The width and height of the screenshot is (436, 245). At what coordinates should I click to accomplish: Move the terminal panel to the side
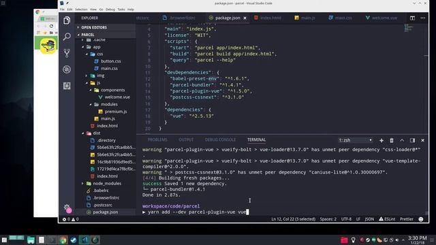coord(412,140)
